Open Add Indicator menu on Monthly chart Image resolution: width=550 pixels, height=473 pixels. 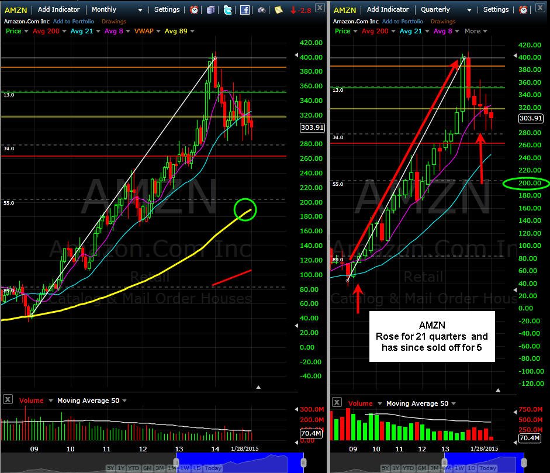(58, 9)
